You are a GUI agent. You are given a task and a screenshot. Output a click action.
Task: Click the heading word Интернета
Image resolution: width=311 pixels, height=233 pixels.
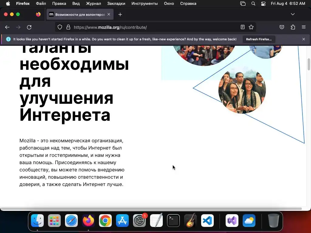point(65,115)
